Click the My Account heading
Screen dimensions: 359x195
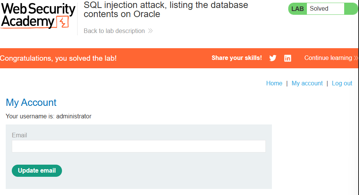[31, 102]
